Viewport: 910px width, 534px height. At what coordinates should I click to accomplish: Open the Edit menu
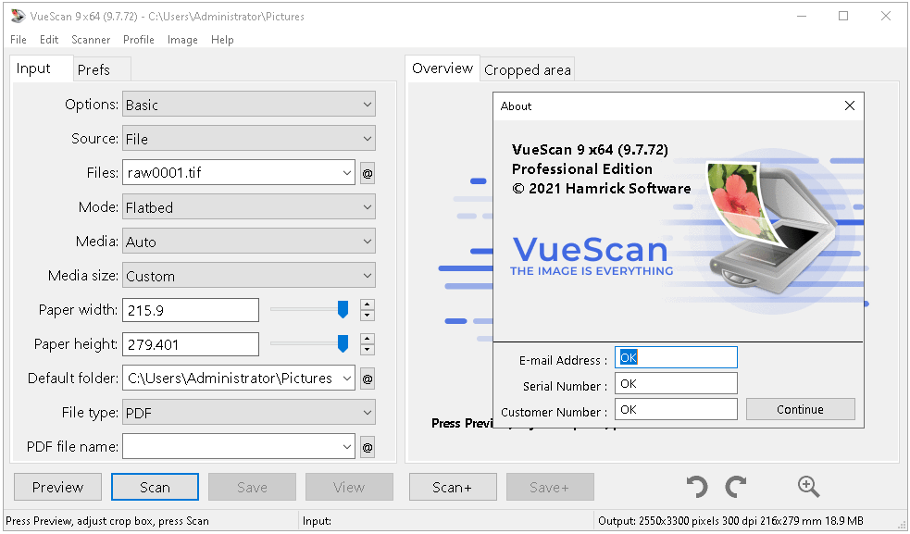tap(49, 40)
